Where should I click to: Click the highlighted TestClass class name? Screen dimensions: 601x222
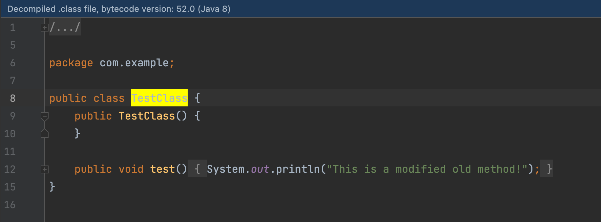click(159, 98)
